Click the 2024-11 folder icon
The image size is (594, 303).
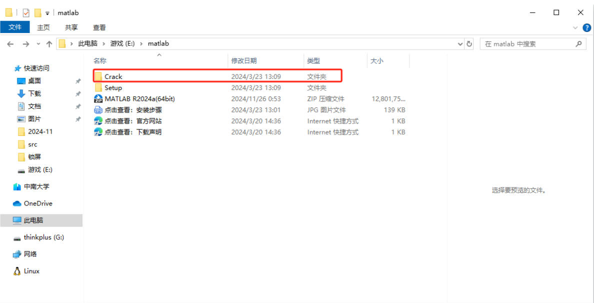(x=21, y=132)
